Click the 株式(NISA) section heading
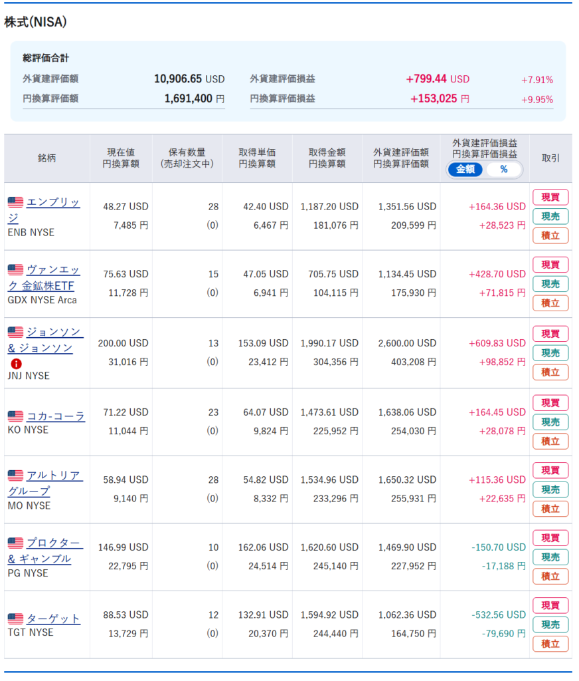This screenshot has width=579, height=681. [x=35, y=22]
